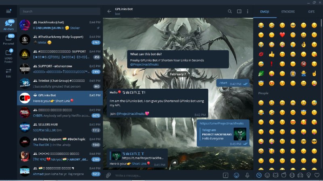Screen dimensions: 323x181
Task: Select the GPLinks Bot chat row
Action: tap(60, 98)
